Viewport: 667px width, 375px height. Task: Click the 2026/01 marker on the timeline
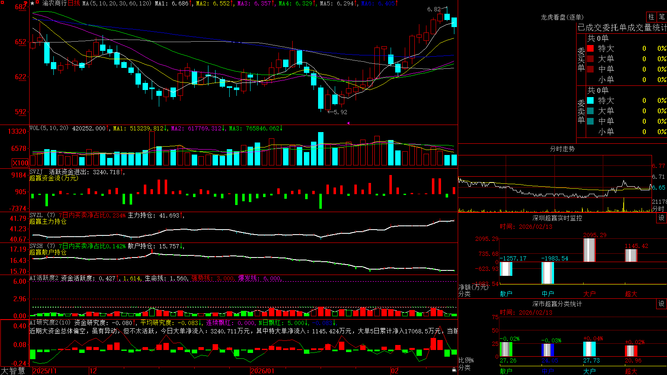coord(263,371)
